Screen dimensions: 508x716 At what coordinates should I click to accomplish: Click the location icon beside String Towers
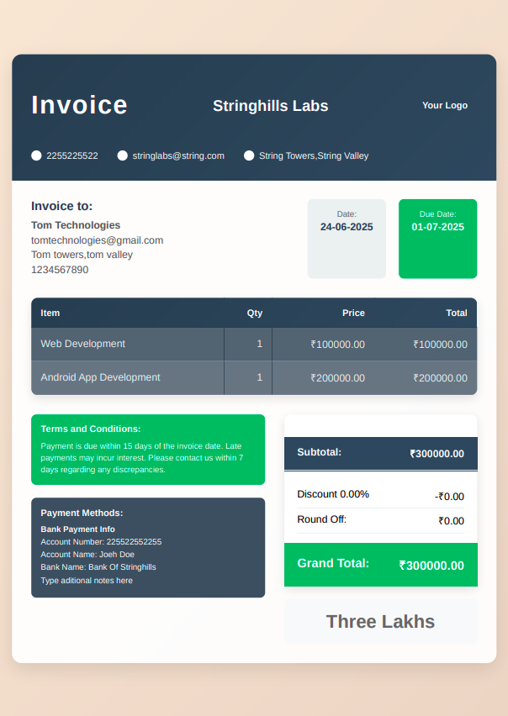(249, 155)
